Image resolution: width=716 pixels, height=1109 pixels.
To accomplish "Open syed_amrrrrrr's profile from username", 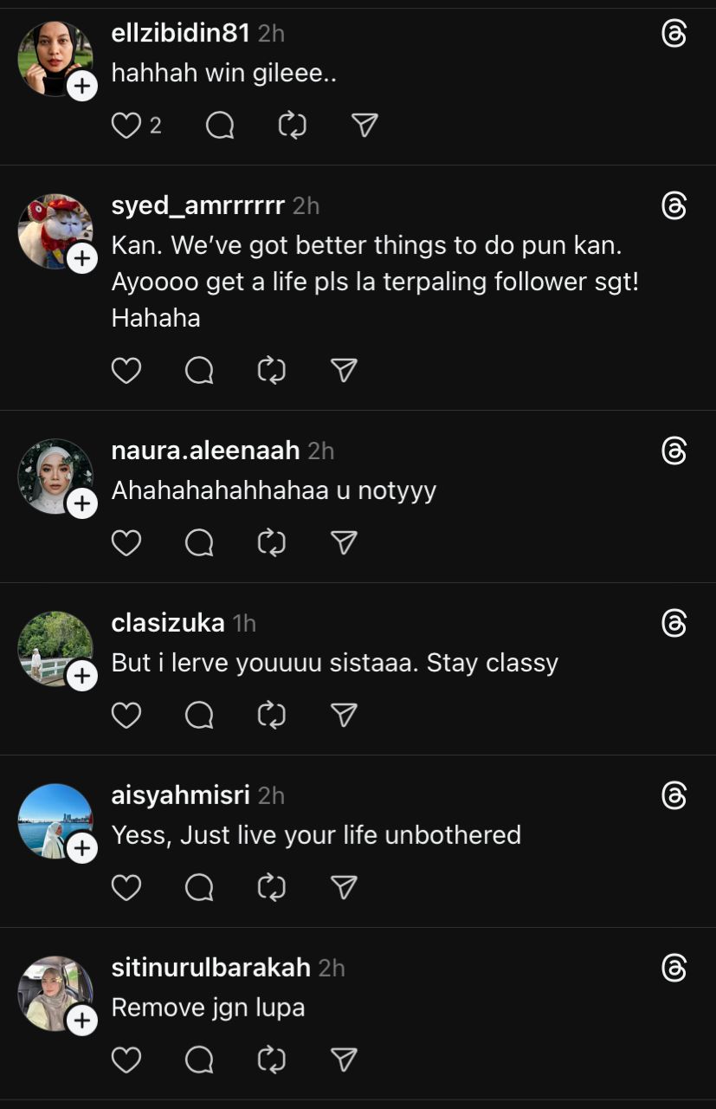I will [198, 205].
